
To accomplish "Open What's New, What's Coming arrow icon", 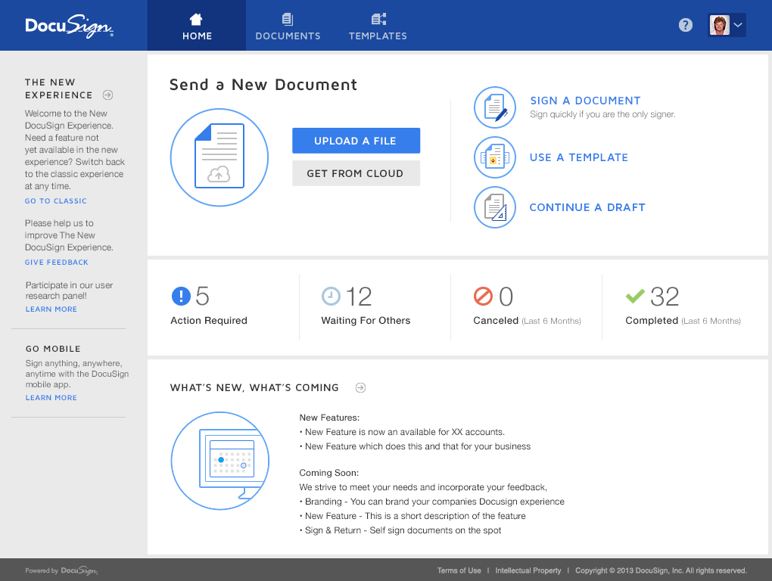I will 360,387.
